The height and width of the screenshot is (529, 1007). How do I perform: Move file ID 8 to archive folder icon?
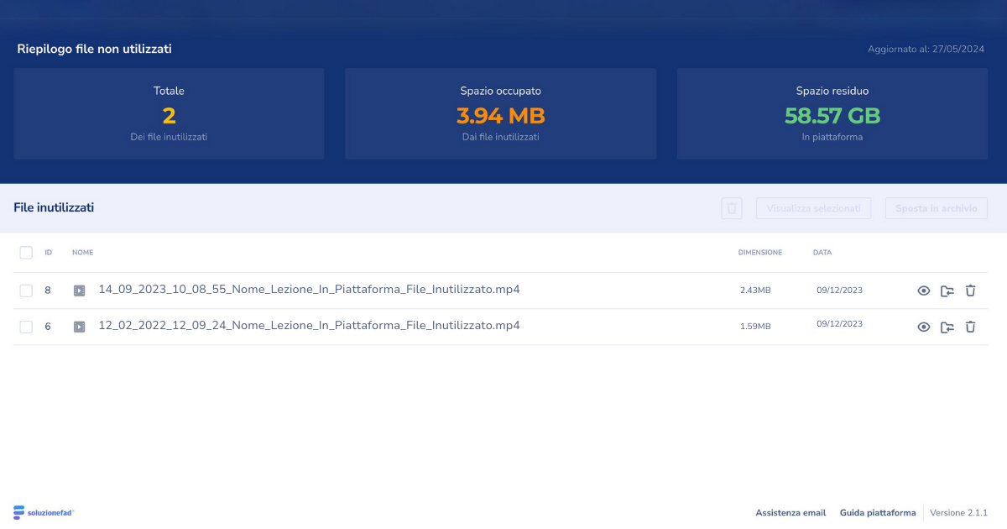[947, 291]
